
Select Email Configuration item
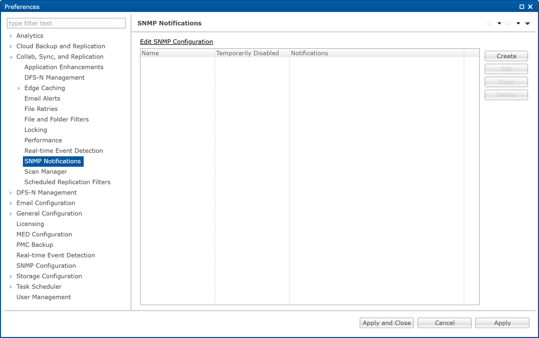click(x=46, y=203)
